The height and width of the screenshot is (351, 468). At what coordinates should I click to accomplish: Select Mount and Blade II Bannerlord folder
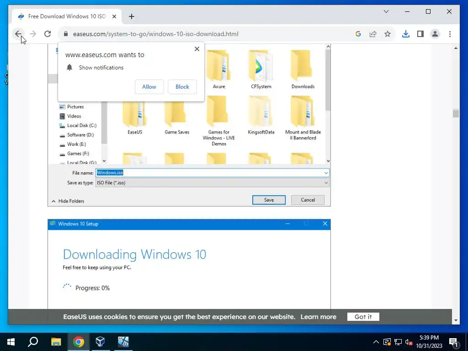pos(303,118)
